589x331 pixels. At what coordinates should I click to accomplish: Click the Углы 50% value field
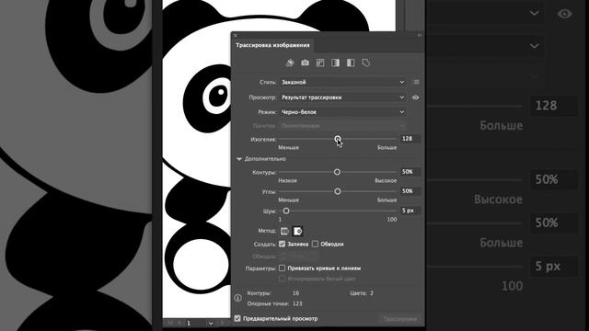coord(410,191)
